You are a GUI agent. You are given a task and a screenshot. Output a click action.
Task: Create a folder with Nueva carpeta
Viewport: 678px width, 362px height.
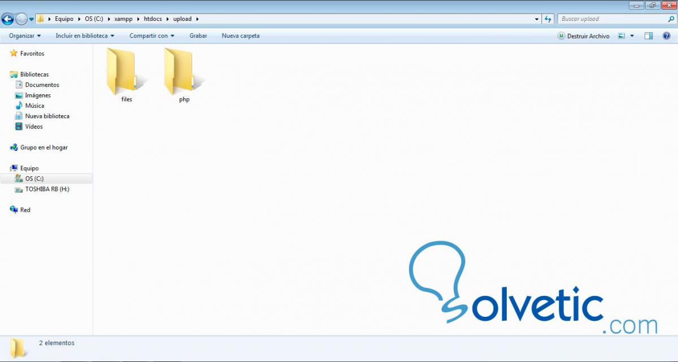pos(241,36)
